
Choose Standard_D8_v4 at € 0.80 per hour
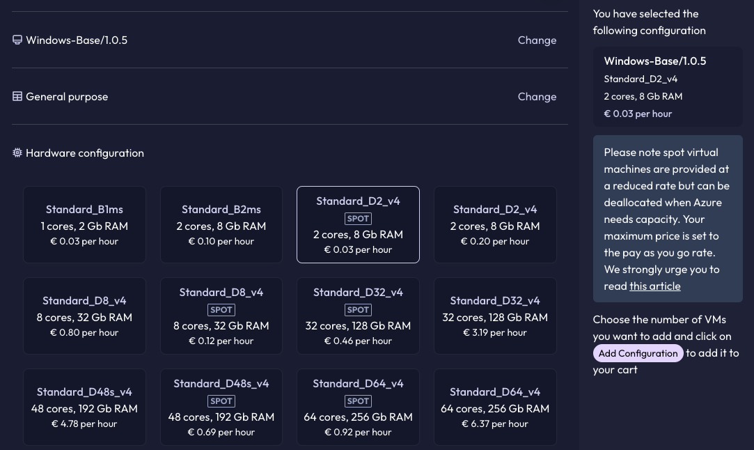[x=84, y=316]
